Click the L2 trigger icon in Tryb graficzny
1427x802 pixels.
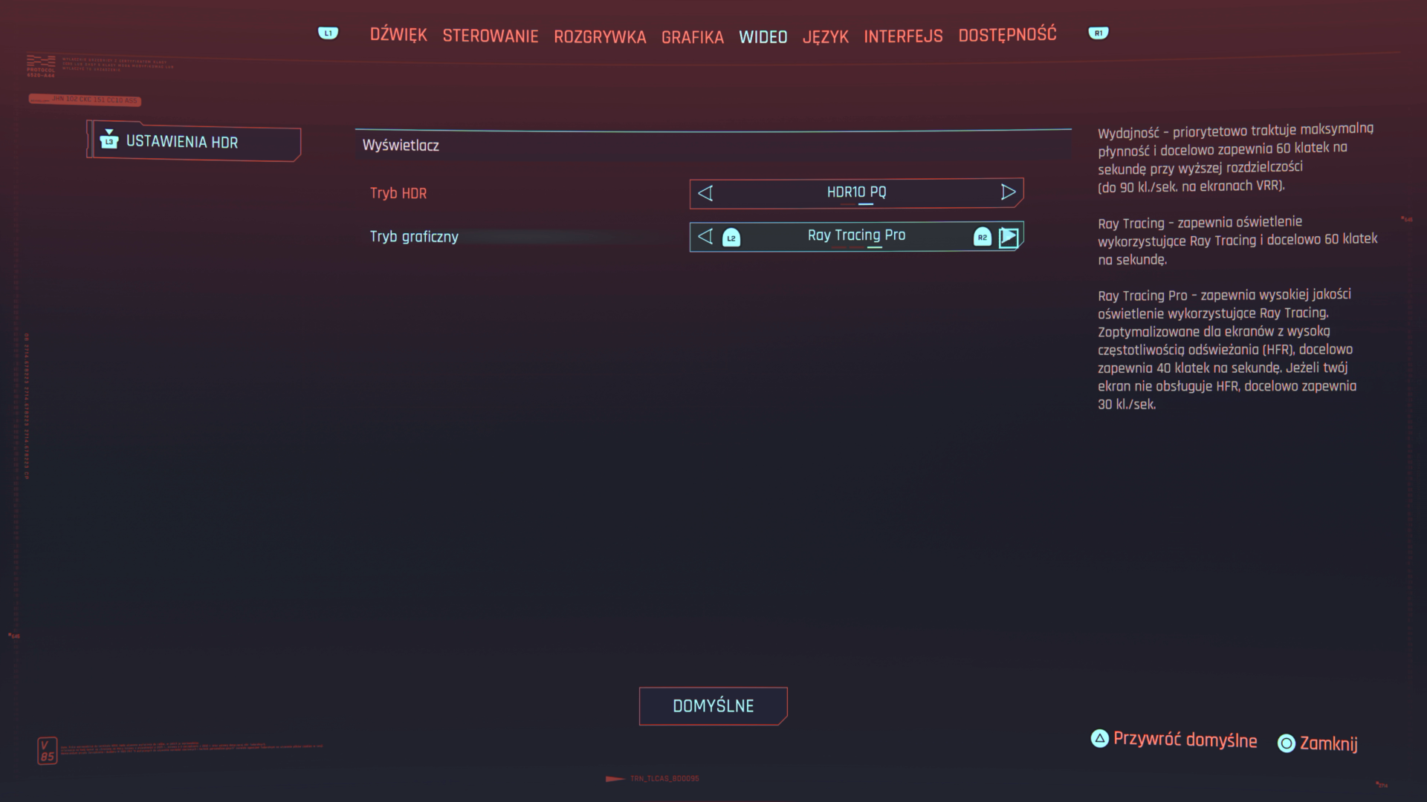tap(731, 238)
